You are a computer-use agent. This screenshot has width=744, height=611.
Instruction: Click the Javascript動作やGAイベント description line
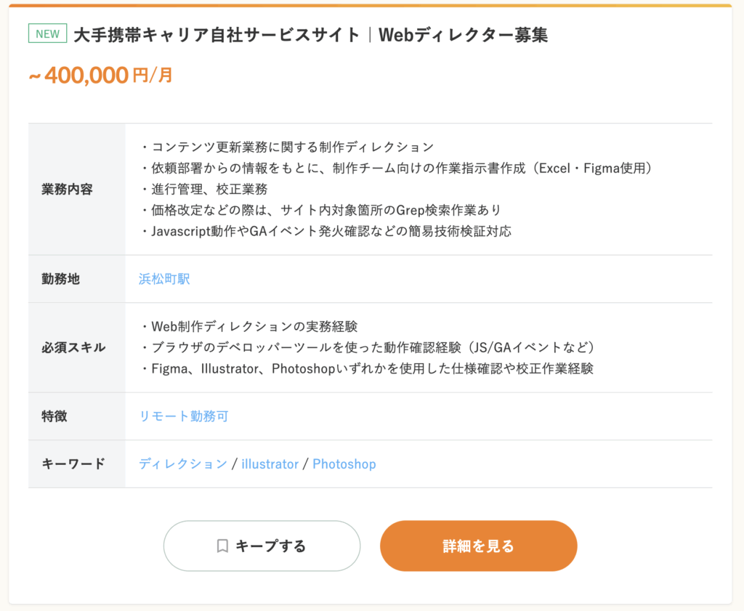point(325,231)
